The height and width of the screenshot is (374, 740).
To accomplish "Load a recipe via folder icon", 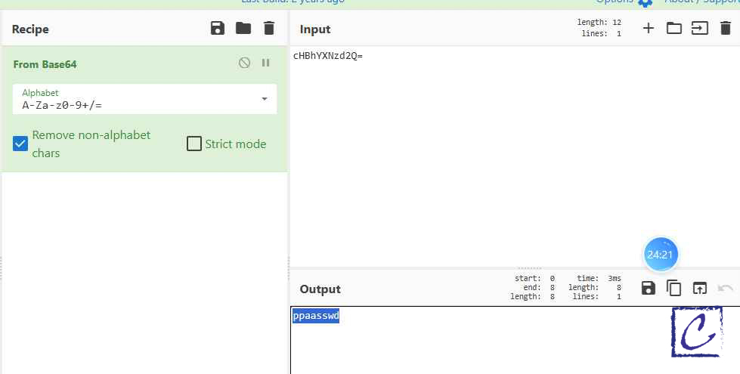I will pos(243,29).
